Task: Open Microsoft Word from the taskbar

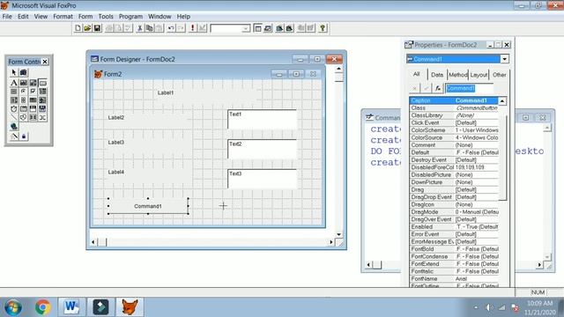Action: point(71,307)
